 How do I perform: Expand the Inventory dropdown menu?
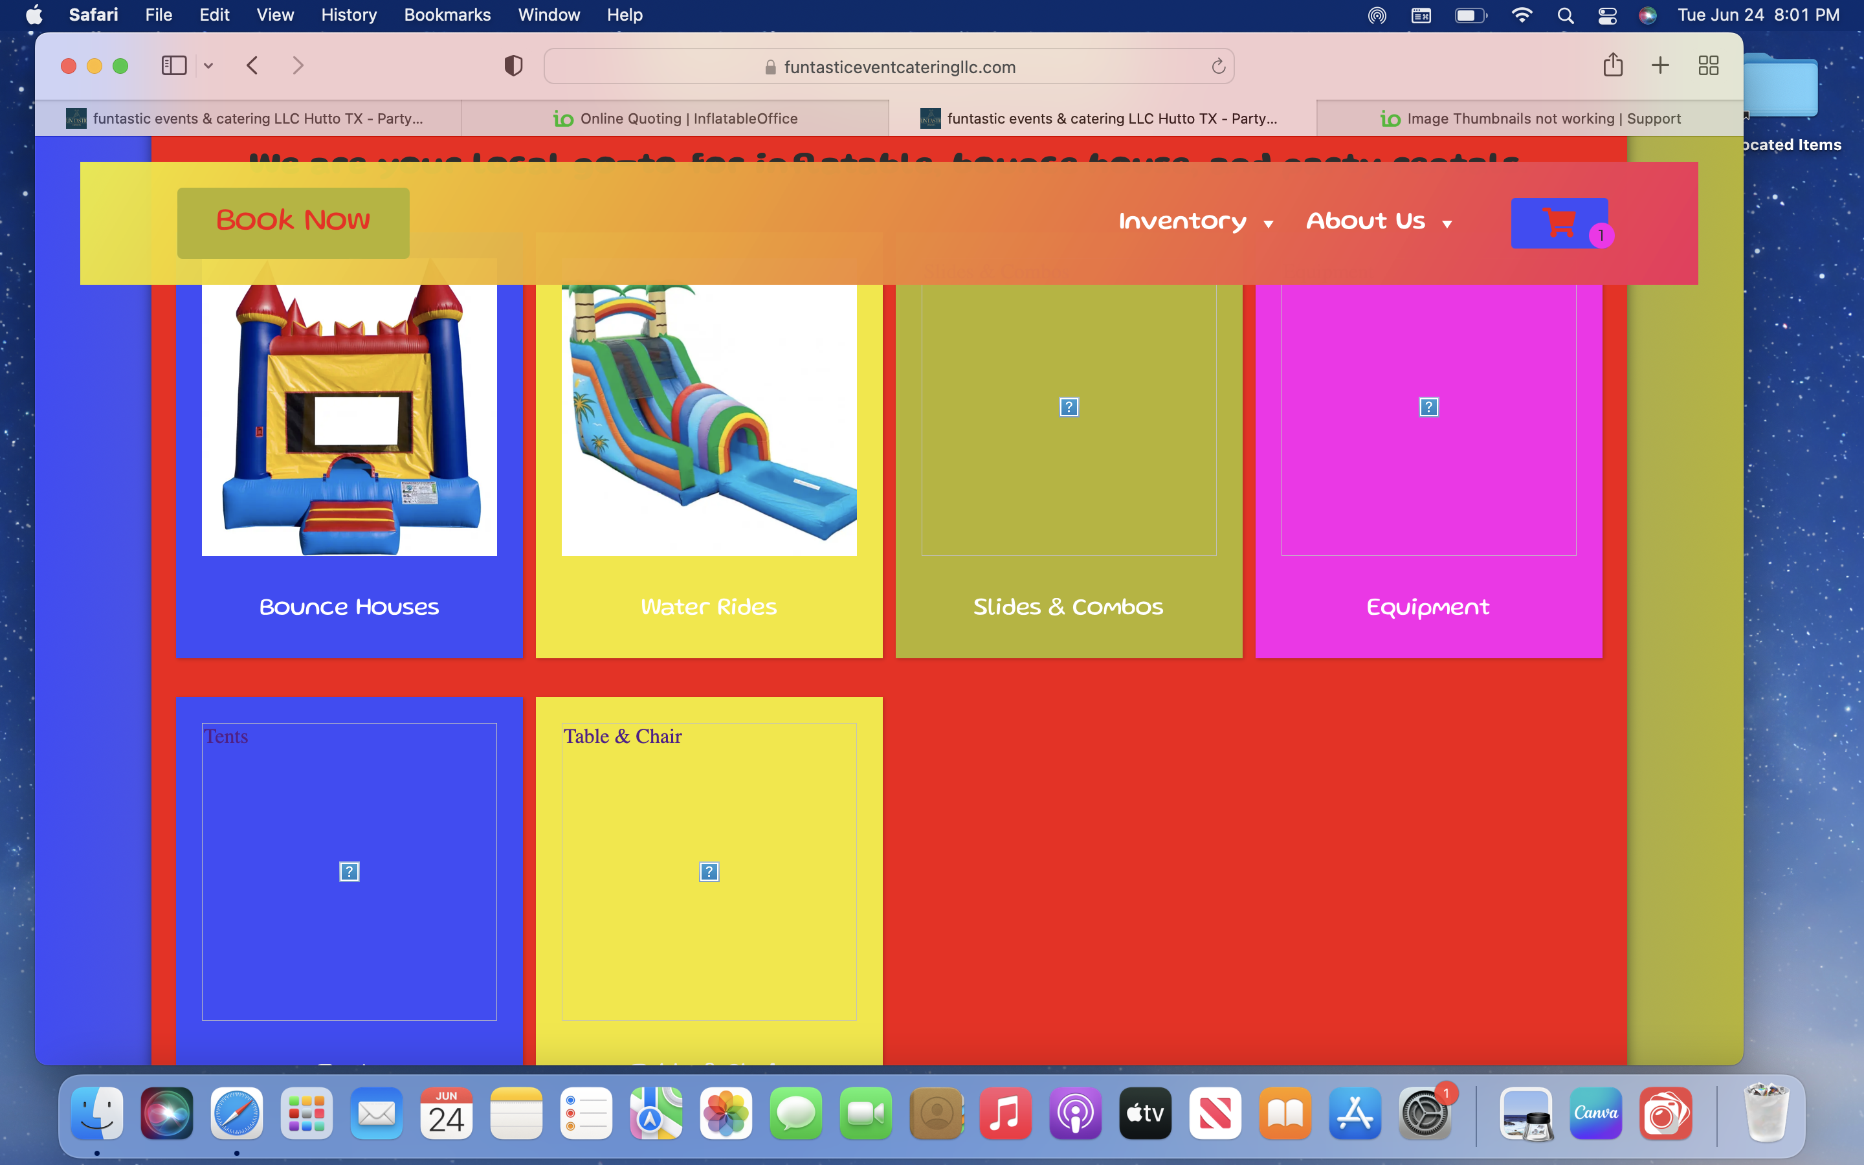(1195, 222)
